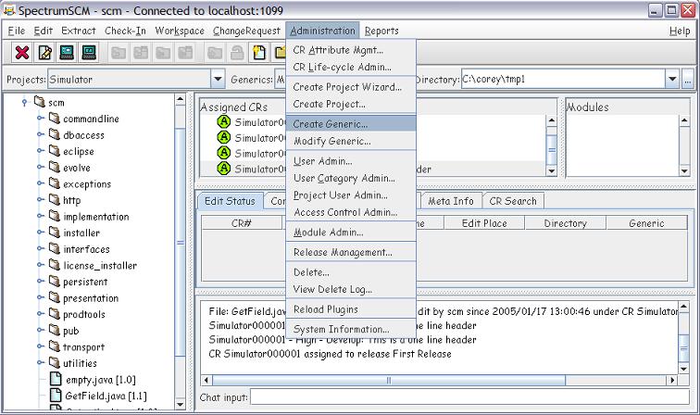Click the red X toolbar icon
The image size is (700, 415).
click(x=22, y=52)
